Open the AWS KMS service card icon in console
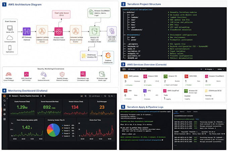Screen dimensions: 228x152 click(x=186, y=77)
